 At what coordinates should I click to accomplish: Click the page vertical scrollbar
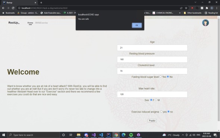[x=219, y=70]
